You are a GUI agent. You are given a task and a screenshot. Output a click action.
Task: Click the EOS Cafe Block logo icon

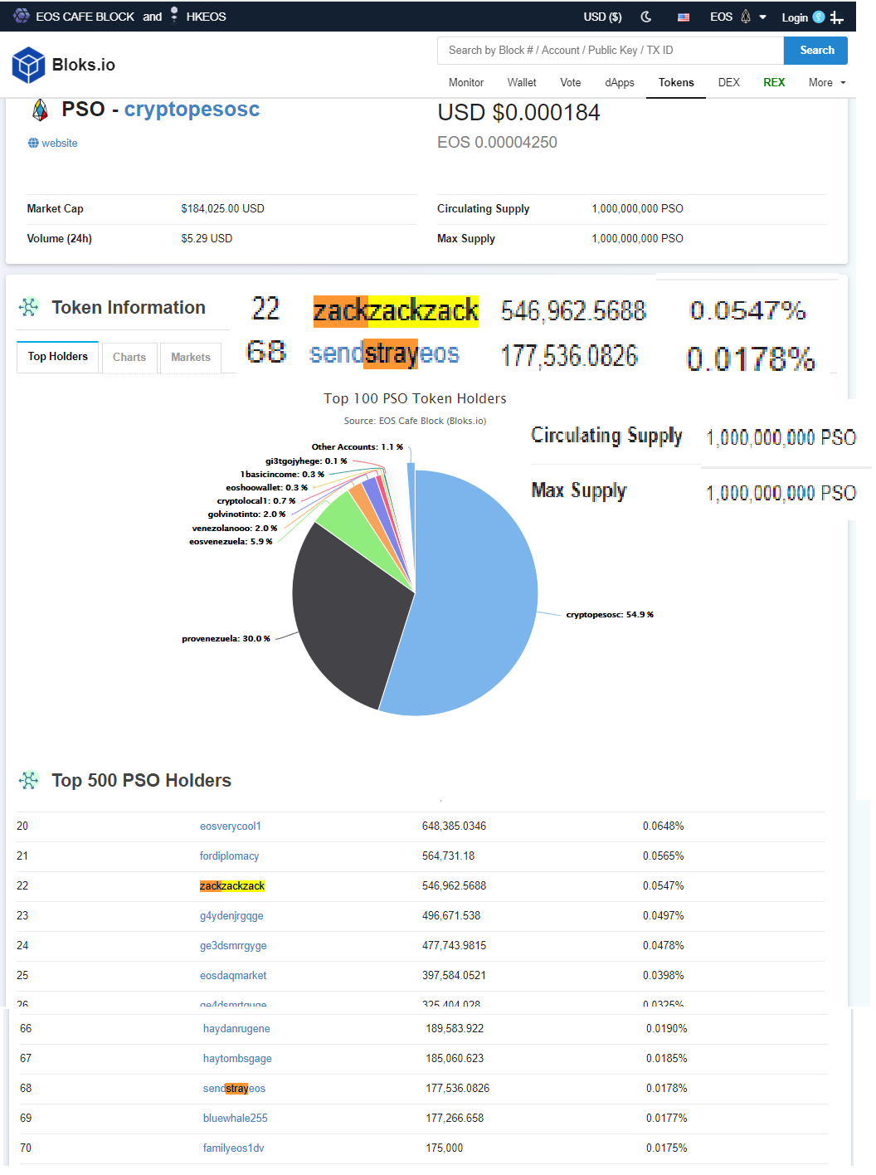(x=22, y=16)
